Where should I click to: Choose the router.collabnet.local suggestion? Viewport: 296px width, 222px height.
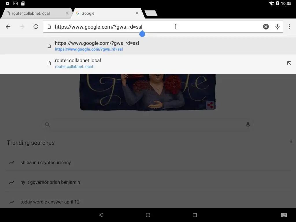(x=148, y=63)
